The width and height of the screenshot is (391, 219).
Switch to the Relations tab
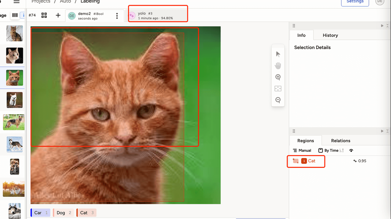tap(341, 141)
